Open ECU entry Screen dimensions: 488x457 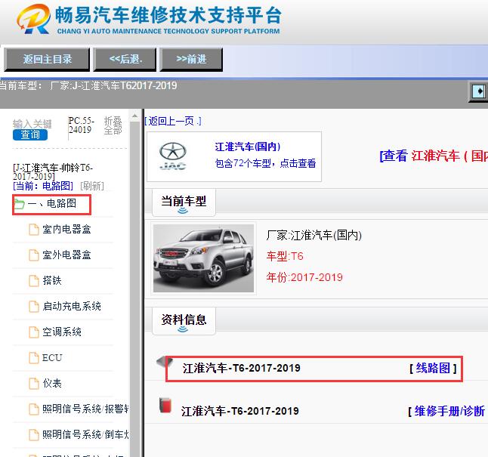tap(52, 358)
